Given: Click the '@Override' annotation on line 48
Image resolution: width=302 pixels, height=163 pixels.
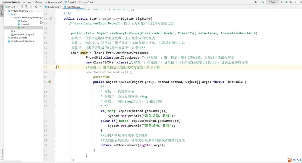Looking at the screenshot, I should (101, 77).
